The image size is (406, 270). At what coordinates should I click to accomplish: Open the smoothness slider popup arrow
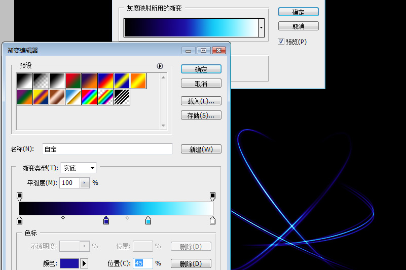[x=85, y=183]
